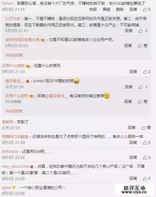Click 举报 on Nshen's comment

point(93,10)
